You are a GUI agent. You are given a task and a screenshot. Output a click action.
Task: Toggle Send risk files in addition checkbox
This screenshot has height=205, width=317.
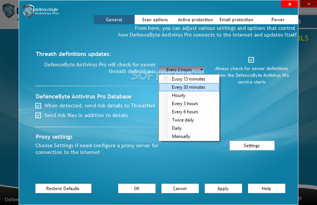[38, 115]
